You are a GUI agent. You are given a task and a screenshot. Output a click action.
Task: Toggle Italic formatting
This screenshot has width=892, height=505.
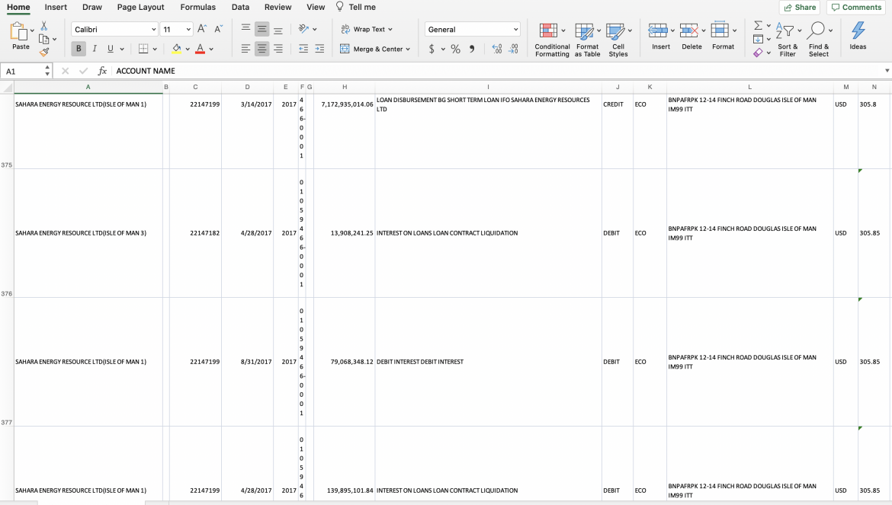[95, 49]
